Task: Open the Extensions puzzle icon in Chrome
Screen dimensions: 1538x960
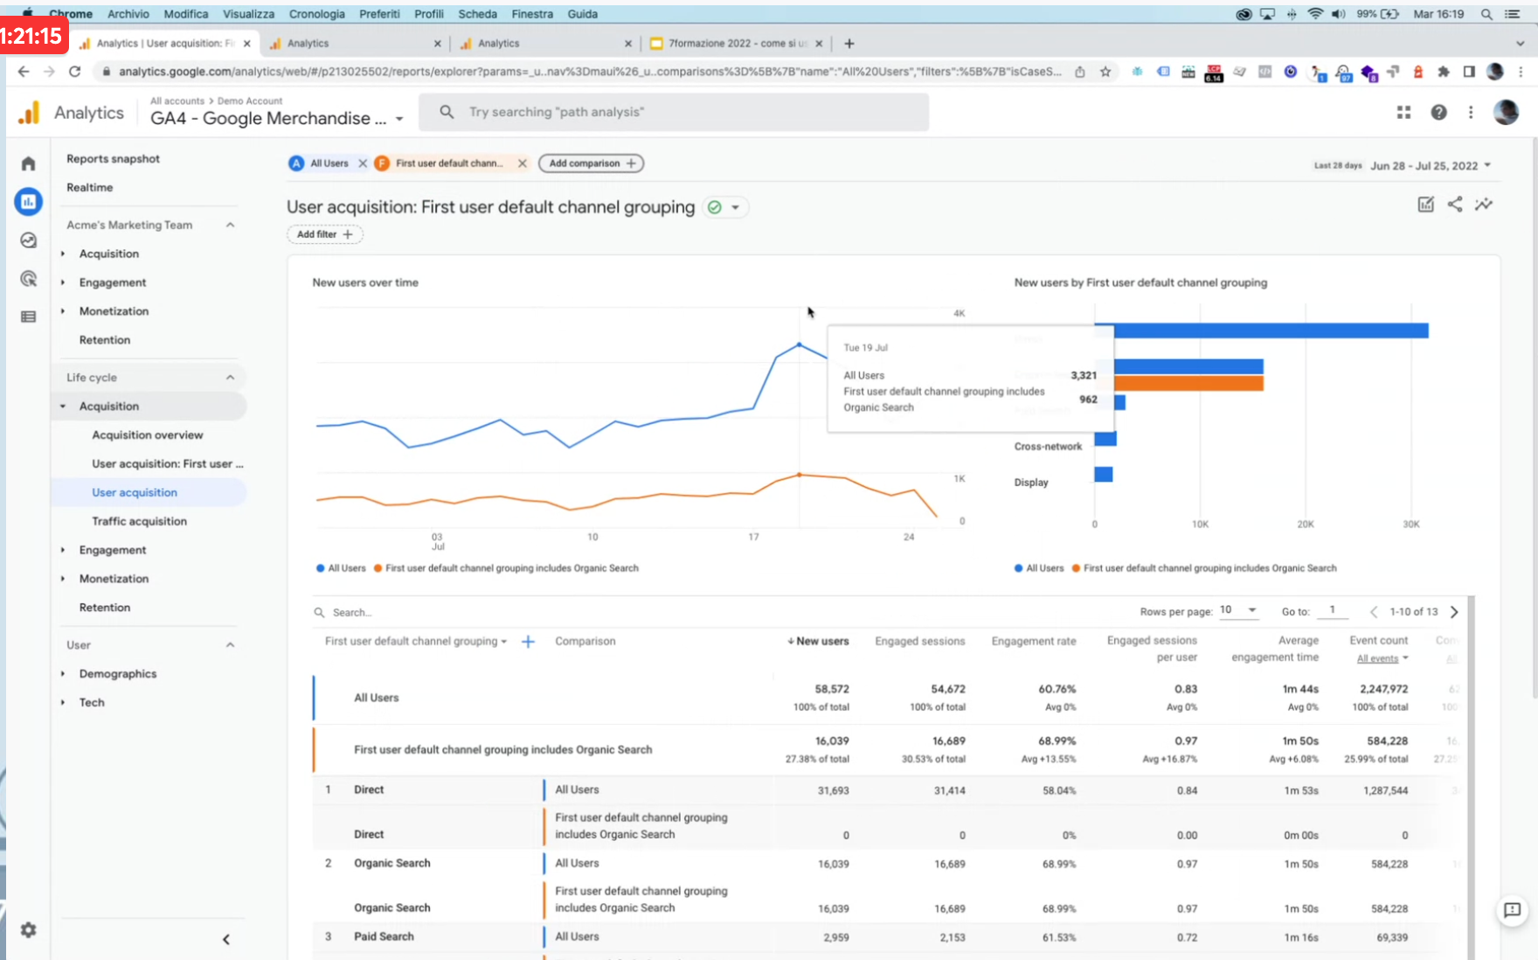Action: [1444, 72]
